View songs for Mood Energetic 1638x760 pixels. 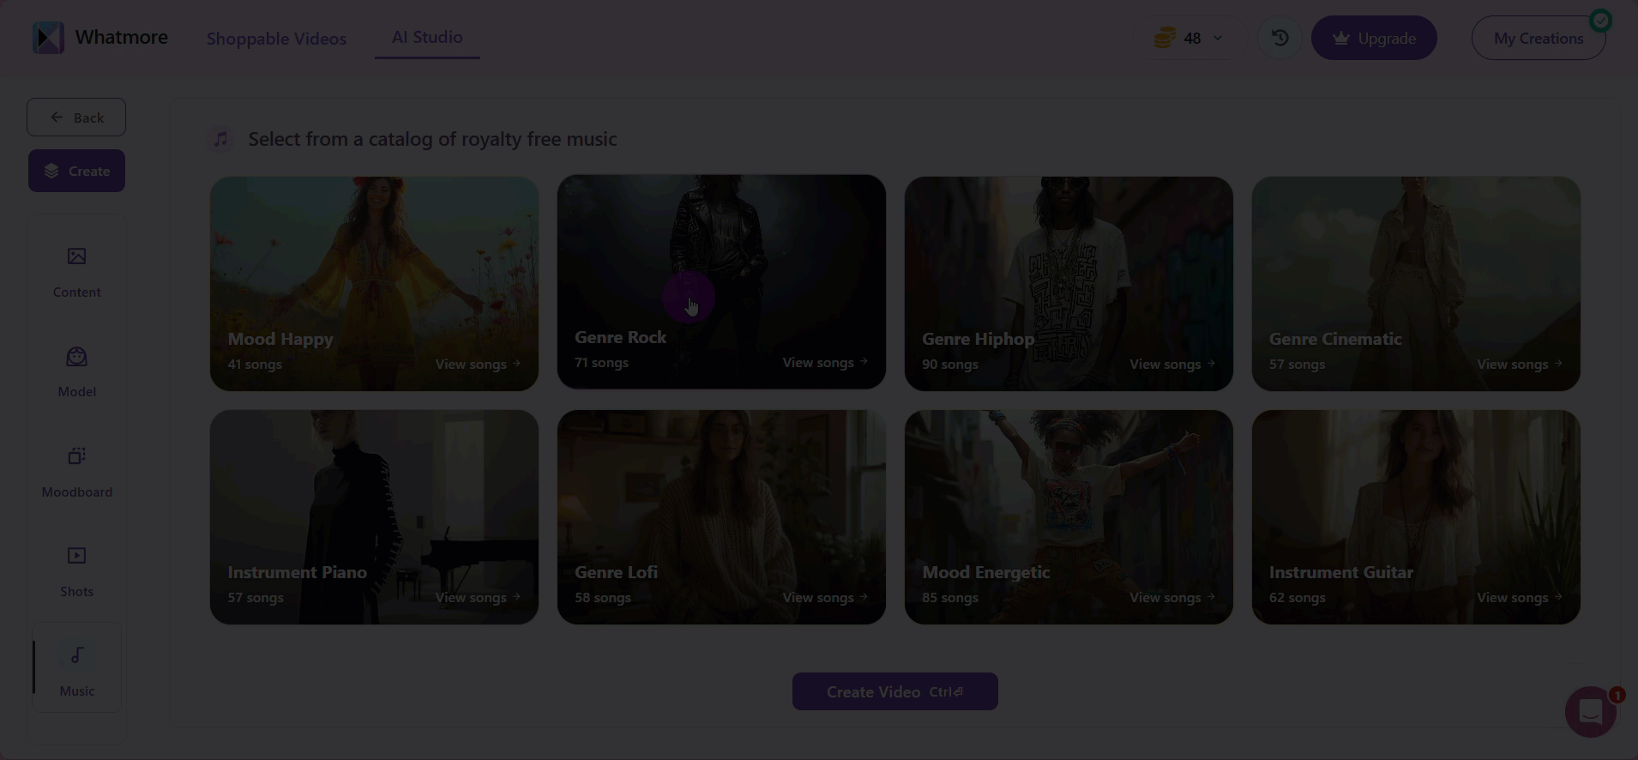pos(1171,598)
